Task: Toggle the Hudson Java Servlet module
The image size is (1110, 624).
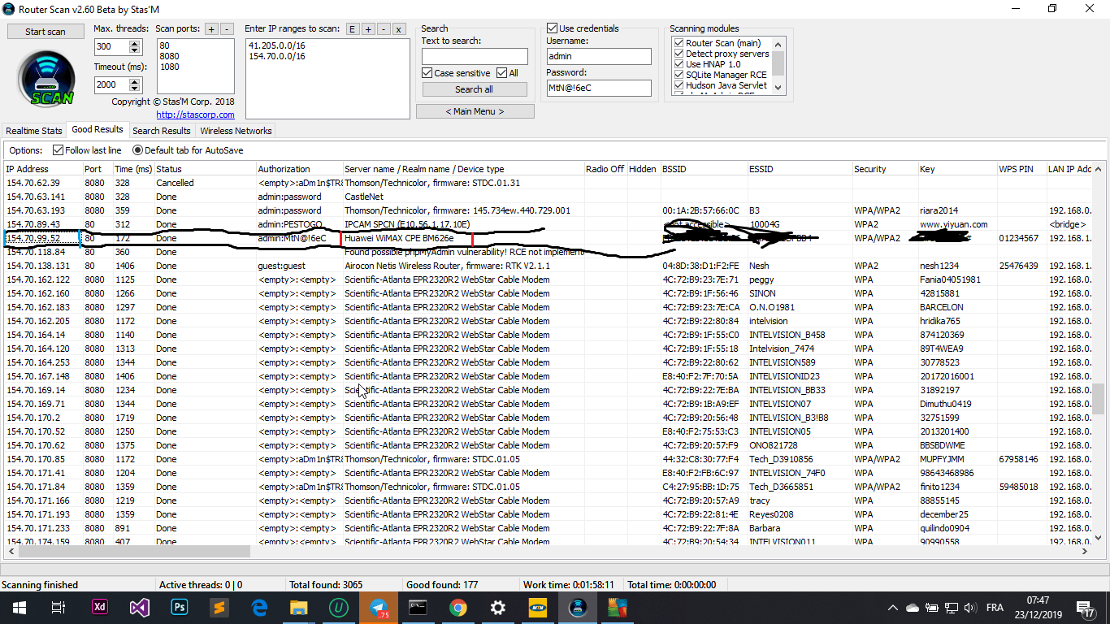Action: point(679,85)
